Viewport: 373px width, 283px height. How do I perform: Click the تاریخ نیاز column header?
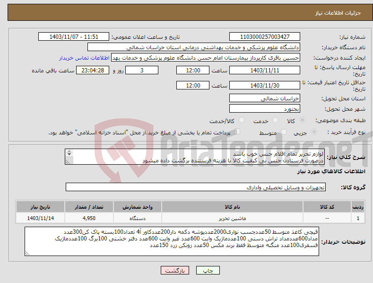(41, 207)
